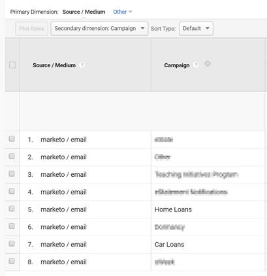This screenshot has width=267, height=276.
Task: Click the Plot Rows button
Action: coord(32,29)
